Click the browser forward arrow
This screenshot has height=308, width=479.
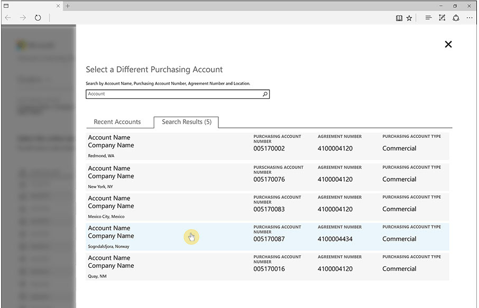[x=23, y=17]
